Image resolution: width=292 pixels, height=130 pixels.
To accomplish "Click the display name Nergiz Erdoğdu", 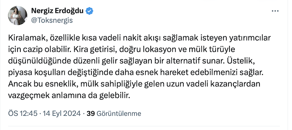I will [57, 11].
